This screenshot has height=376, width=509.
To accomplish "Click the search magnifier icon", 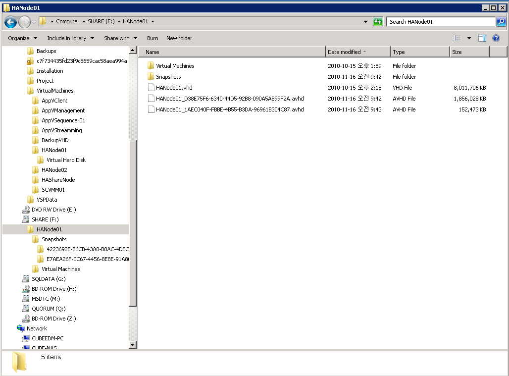I will click(501, 22).
